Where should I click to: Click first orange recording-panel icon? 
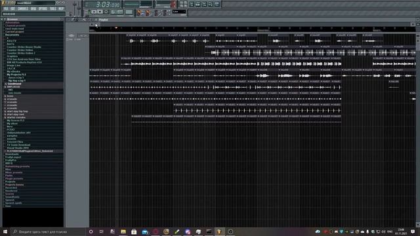click(x=138, y=12)
